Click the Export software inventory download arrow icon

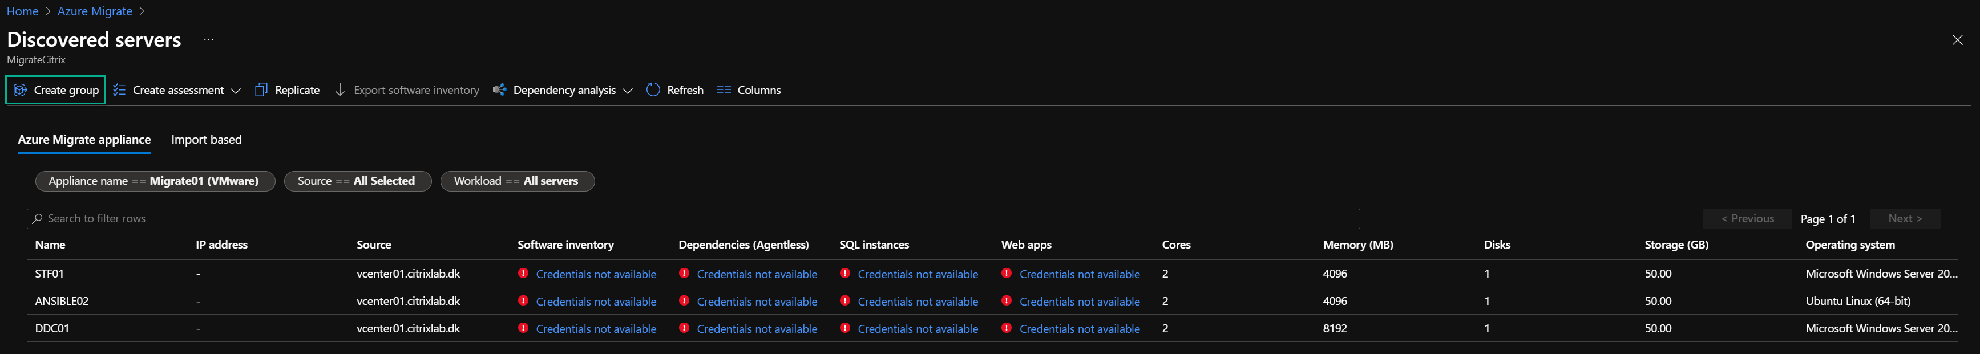[340, 90]
